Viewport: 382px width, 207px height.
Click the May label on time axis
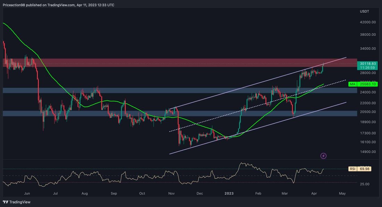(x=342, y=193)
